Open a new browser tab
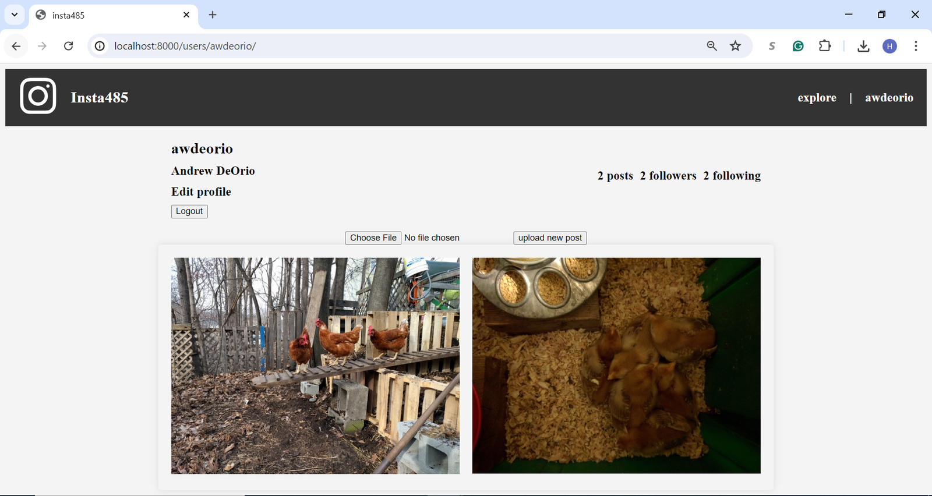Screen dimensions: 932x496 point(213,15)
